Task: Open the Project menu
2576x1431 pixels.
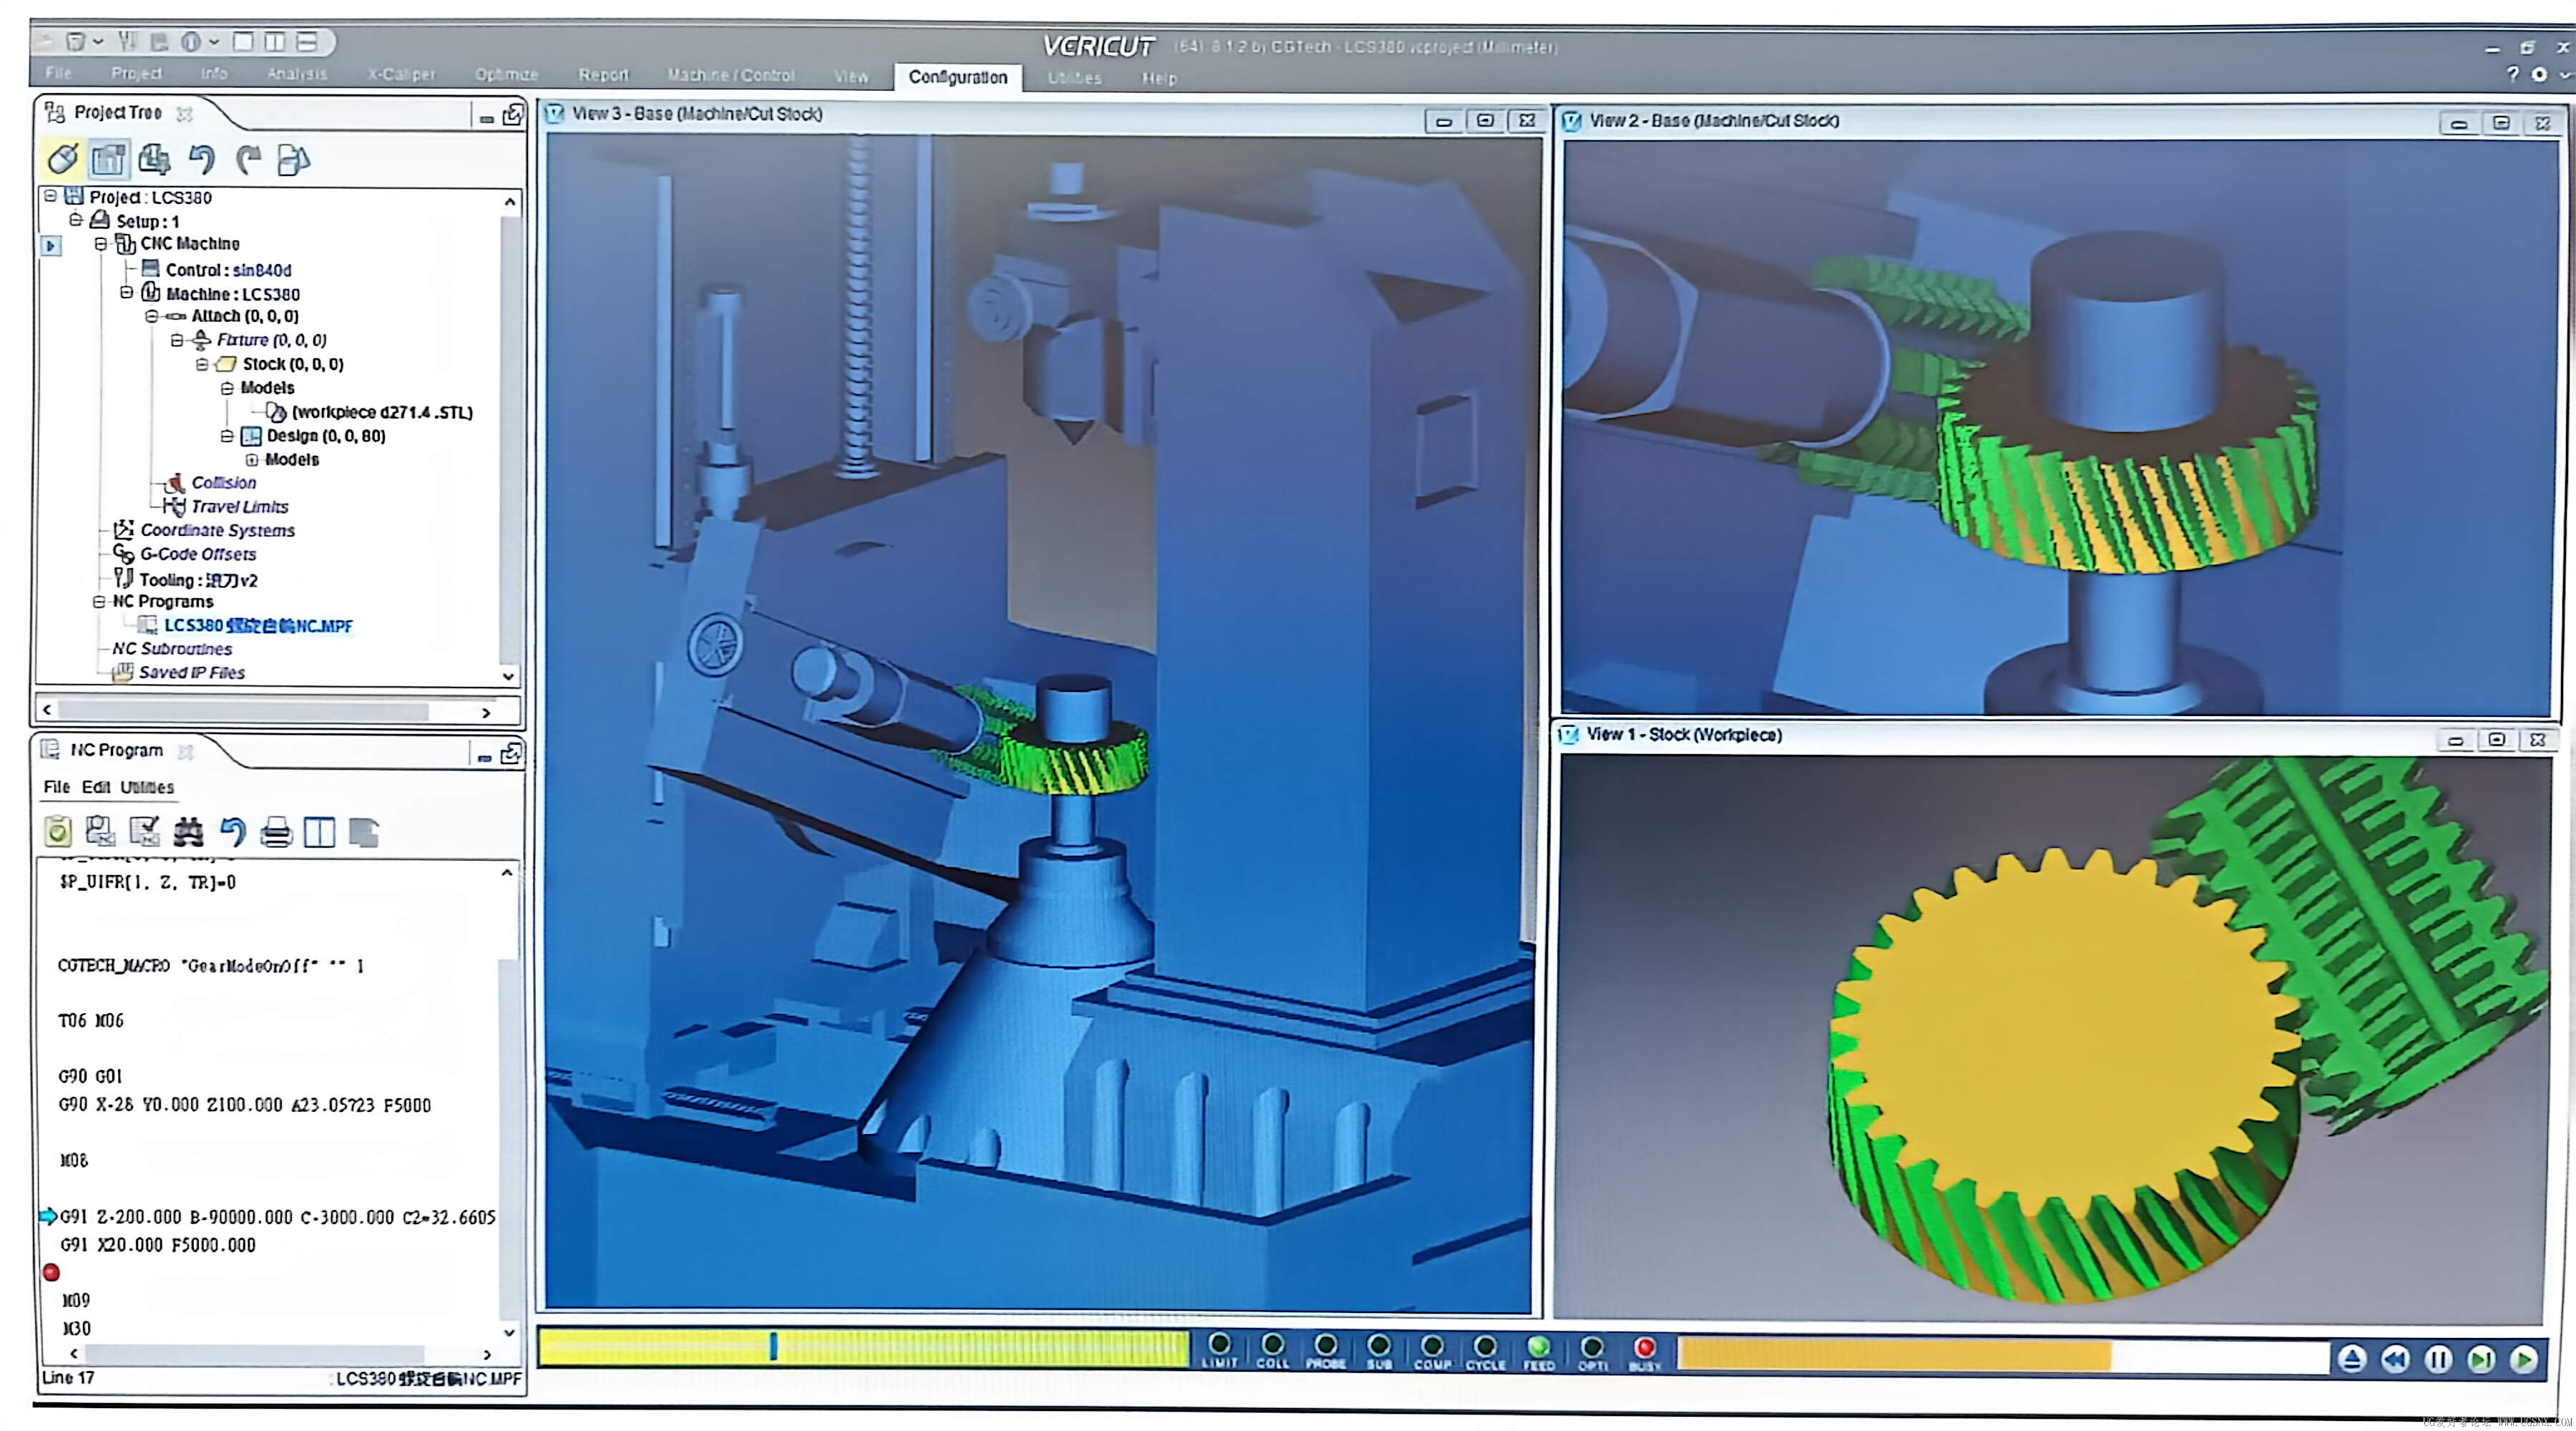Action: [136, 73]
